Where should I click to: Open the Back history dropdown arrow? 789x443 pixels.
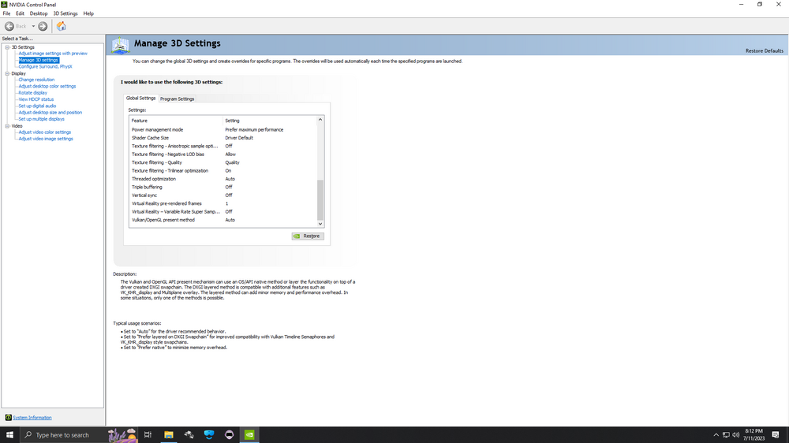(x=33, y=26)
